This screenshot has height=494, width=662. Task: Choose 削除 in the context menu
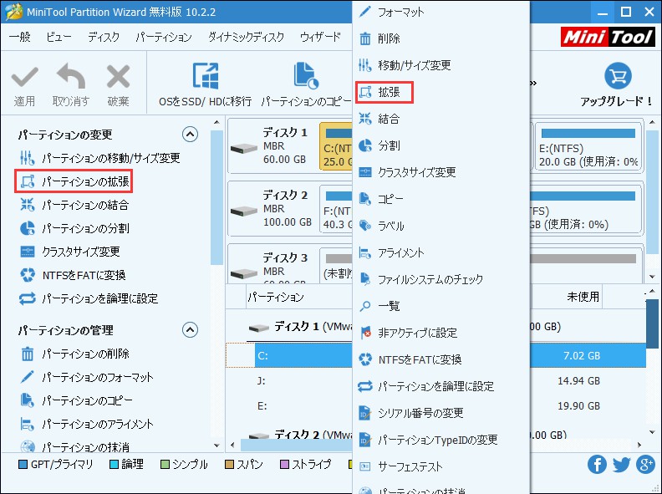tap(441, 38)
